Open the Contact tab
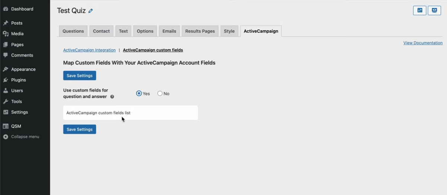447x195 pixels. click(x=101, y=31)
